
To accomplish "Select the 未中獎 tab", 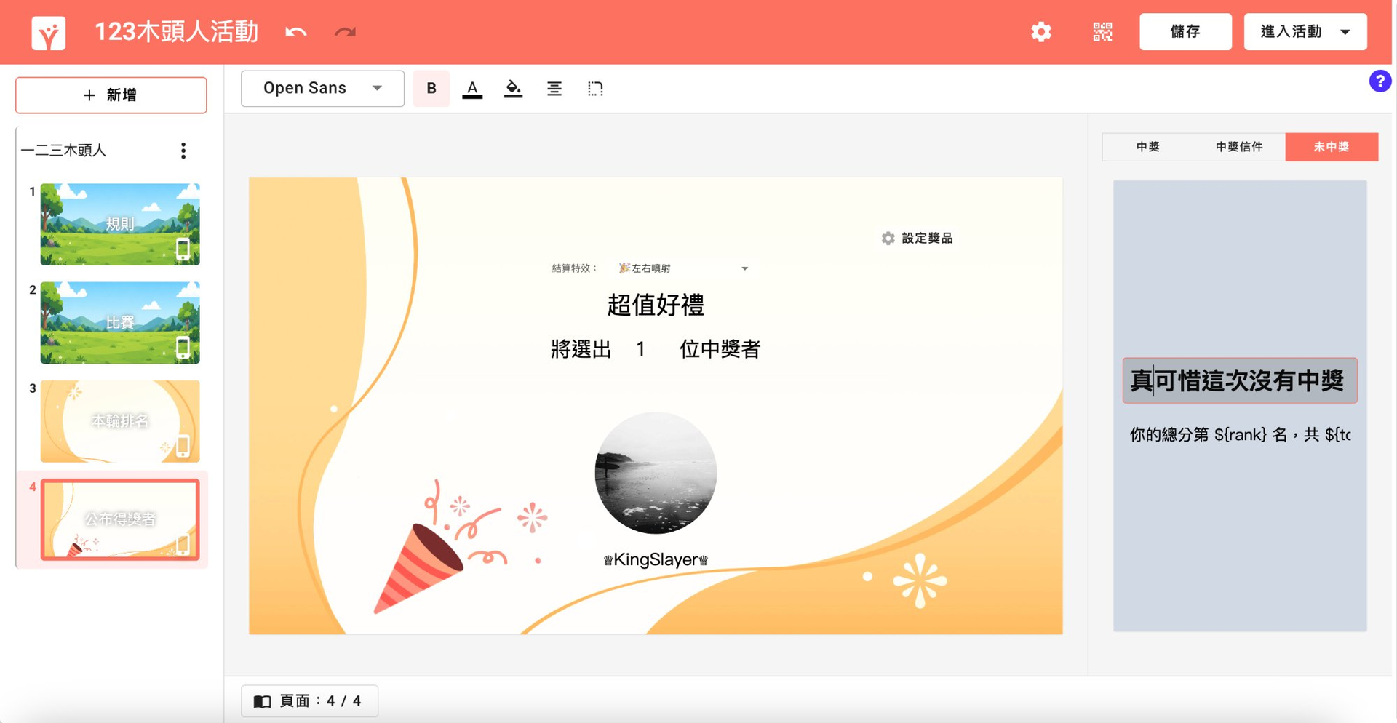I will (x=1332, y=147).
